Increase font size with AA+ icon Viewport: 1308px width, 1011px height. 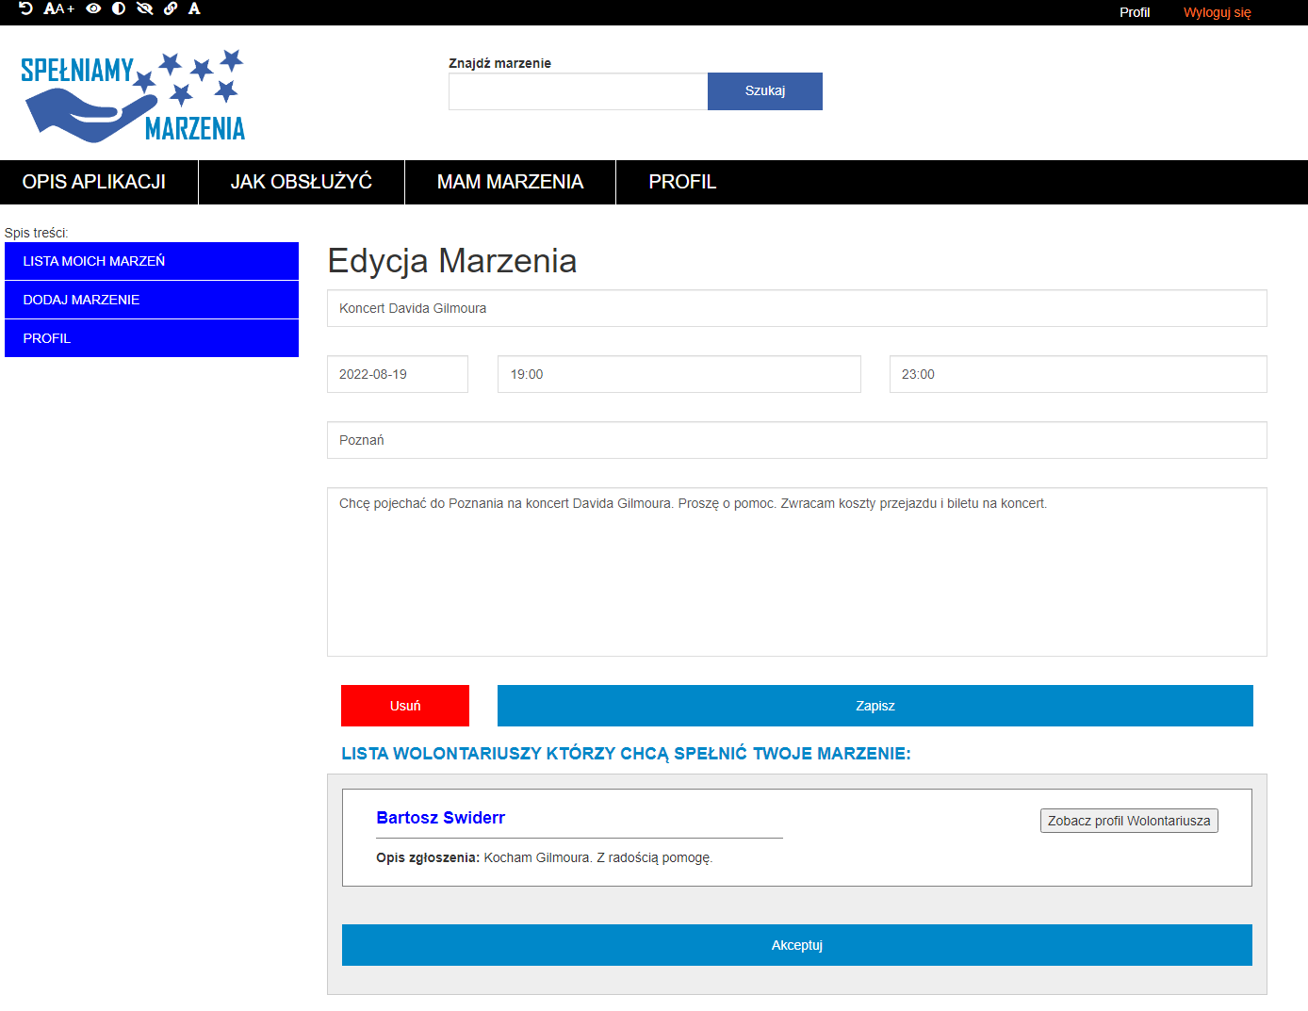pos(58,8)
